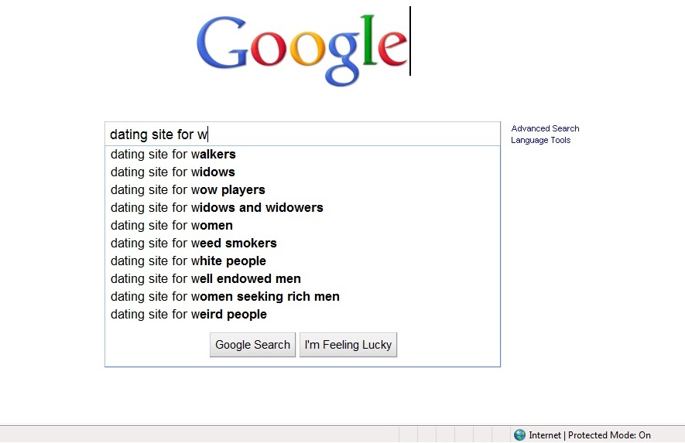The height and width of the screenshot is (443, 685).
Task: Open the Advanced Search link
Action: (545, 128)
